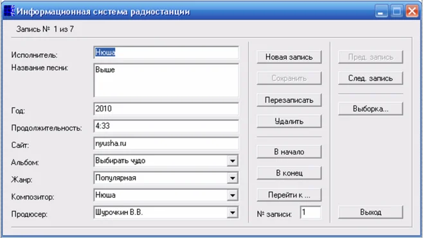The height and width of the screenshot is (238, 423).
Task: Minimize the Информационная система радиостанции window
Action: coord(381,12)
